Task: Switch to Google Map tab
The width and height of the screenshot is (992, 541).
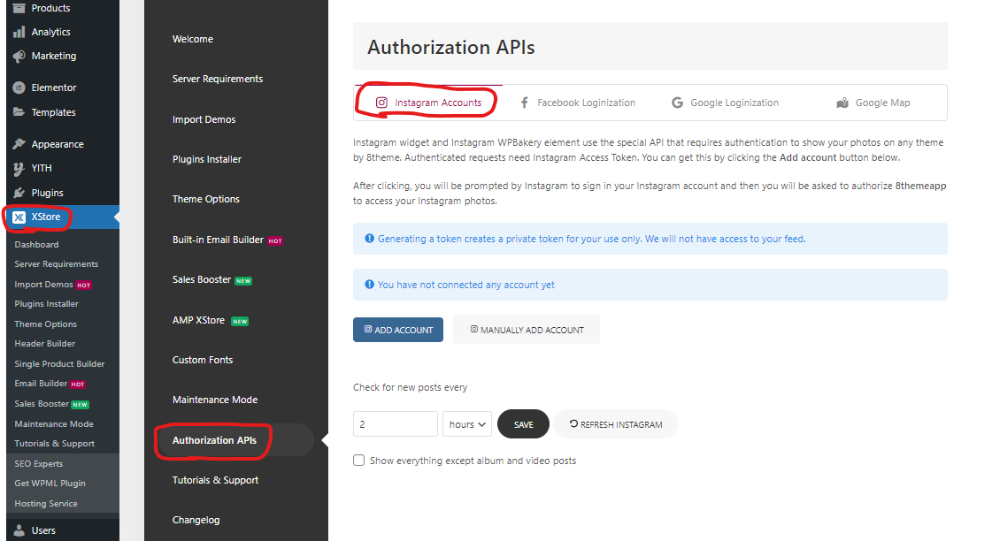Action: pyautogui.click(x=873, y=103)
